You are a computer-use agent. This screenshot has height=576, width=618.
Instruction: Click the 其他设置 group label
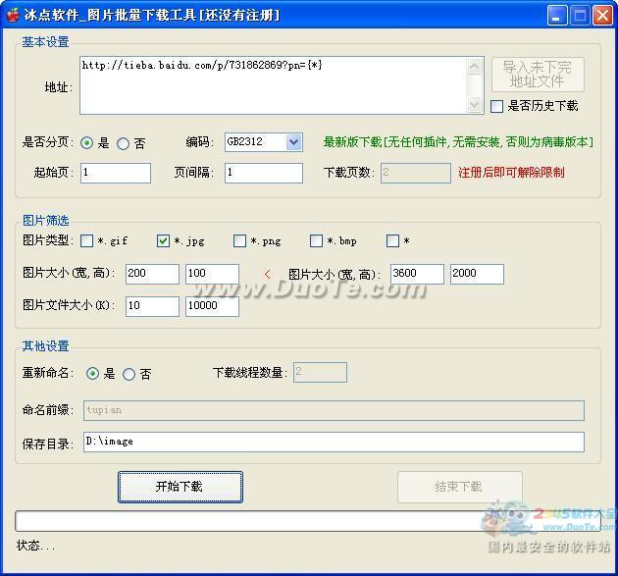click(45, 346)
